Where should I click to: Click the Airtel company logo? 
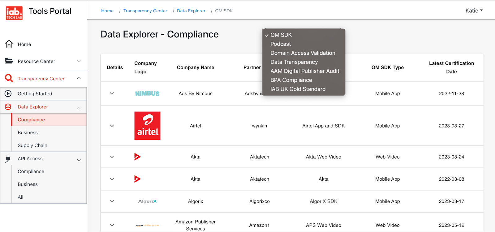pyautogui.click(x=147, y=126)
